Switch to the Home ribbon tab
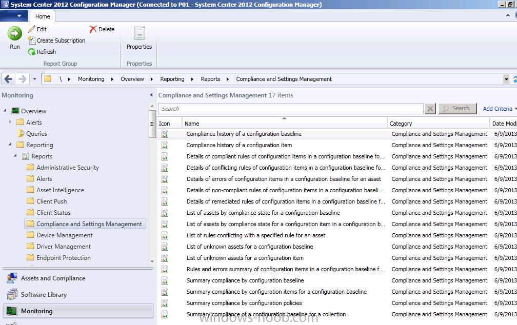This screenshot has height=325, width=517. click(x=43, y=16)
